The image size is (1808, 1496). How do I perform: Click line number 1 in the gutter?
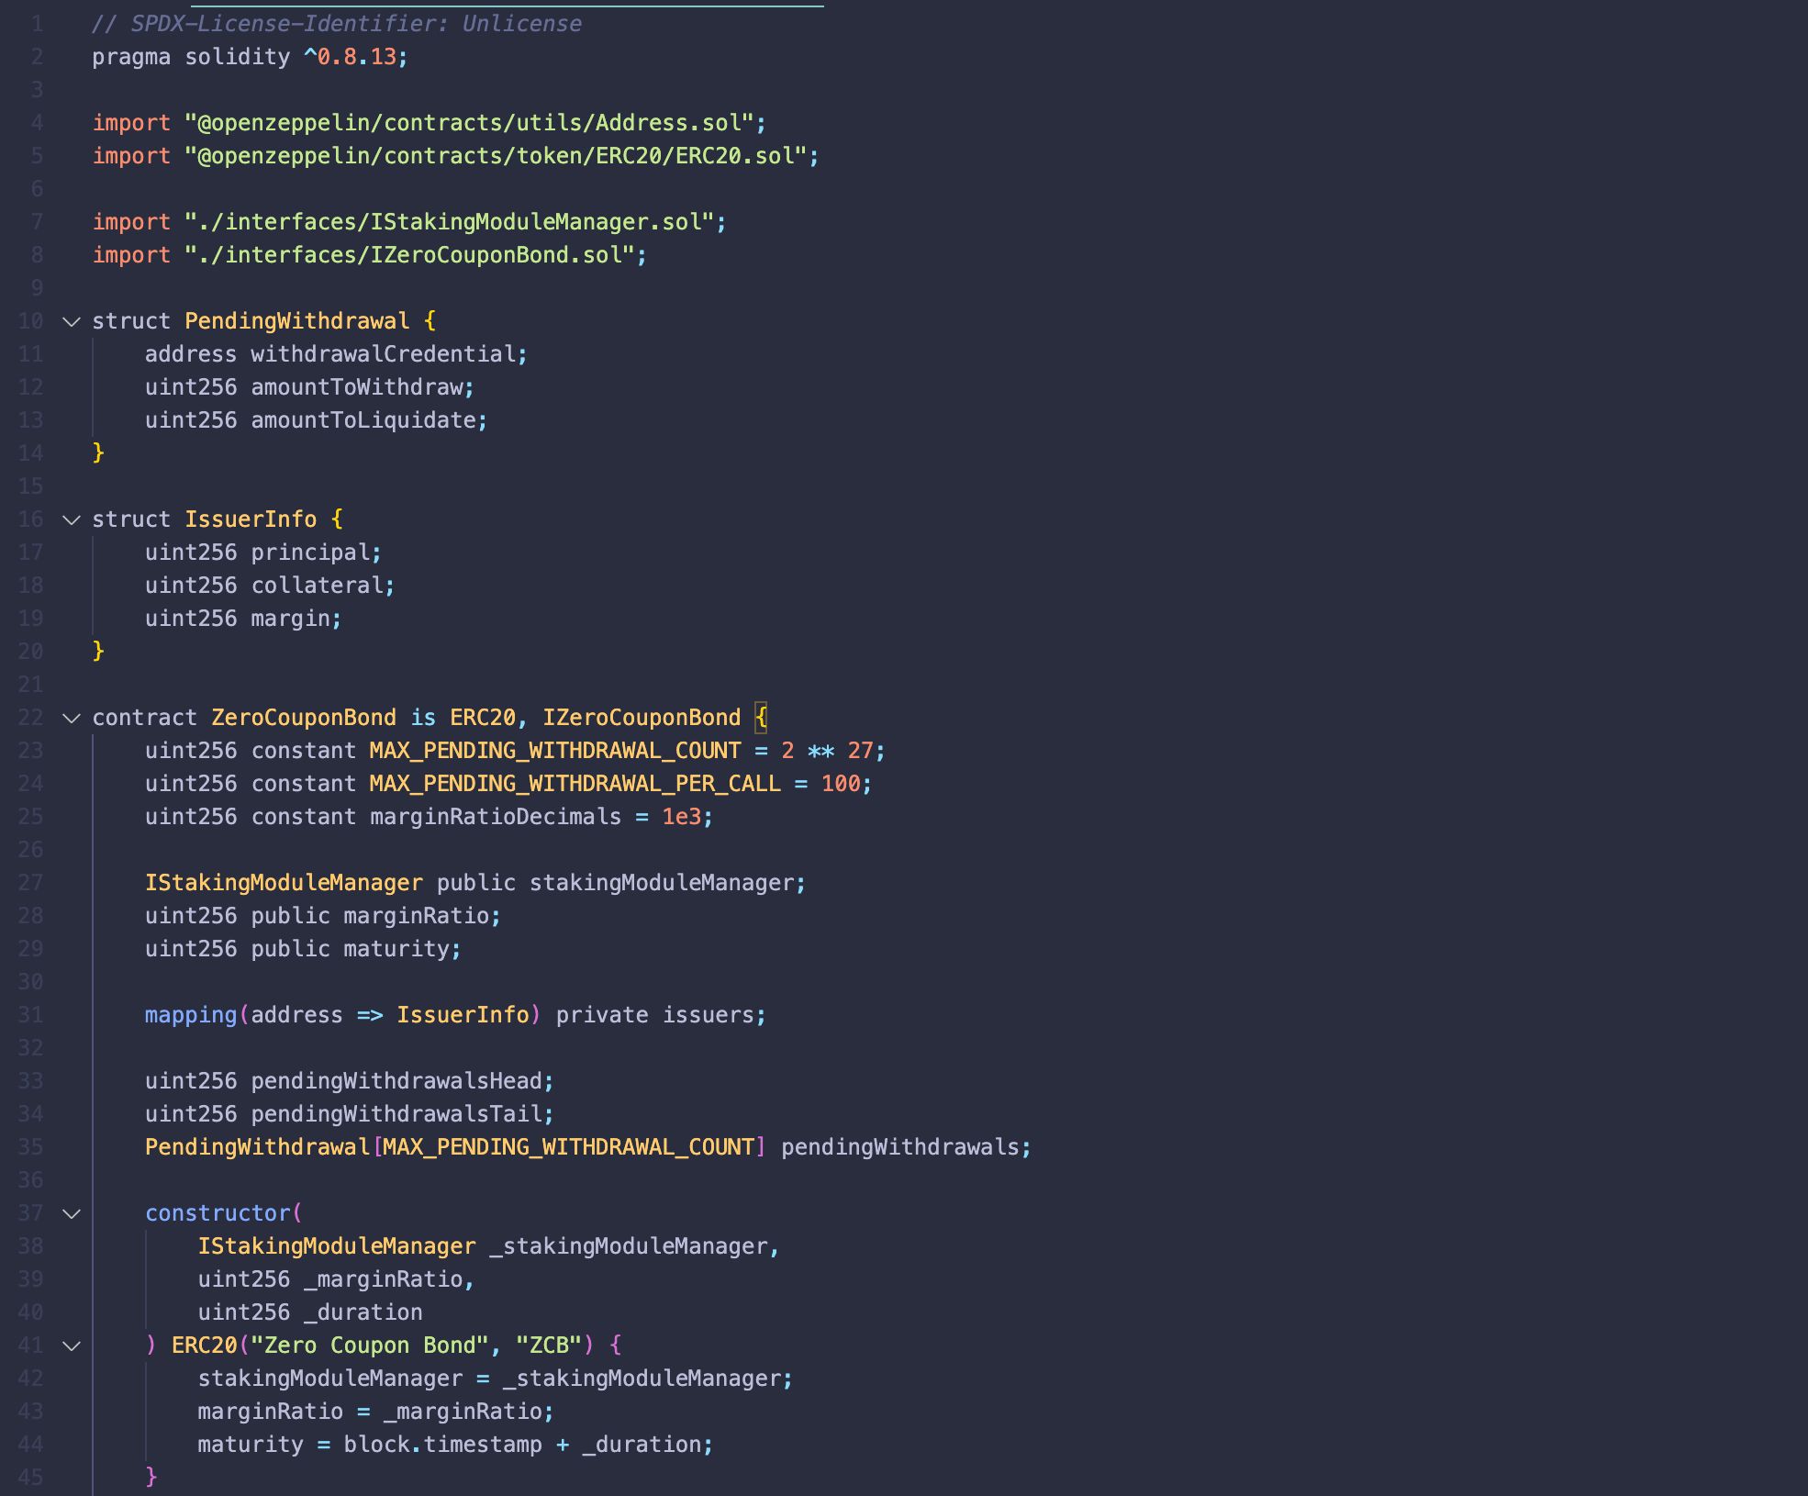pyautogui.click(x=38, y=24)
